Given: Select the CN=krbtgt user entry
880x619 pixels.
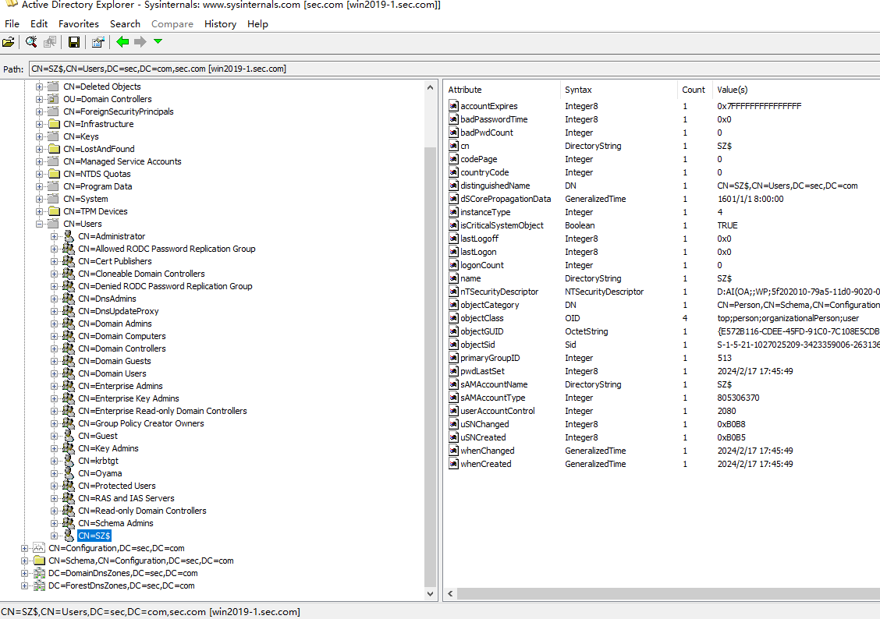Looking at the screenshot, I should 98,461.
